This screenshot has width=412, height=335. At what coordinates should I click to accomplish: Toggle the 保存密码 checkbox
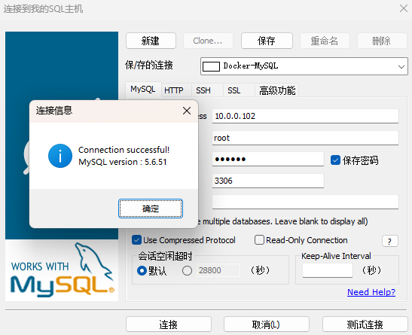pyautogui.click(x=335, y=160)
